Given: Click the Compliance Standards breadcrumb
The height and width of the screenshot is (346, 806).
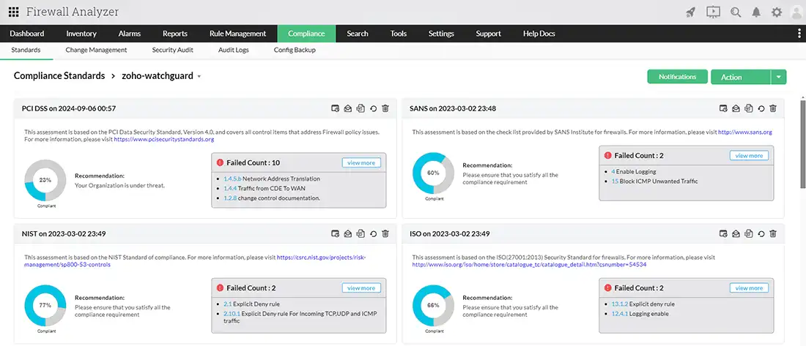Looking at the screenshot, I should point(59,76).
